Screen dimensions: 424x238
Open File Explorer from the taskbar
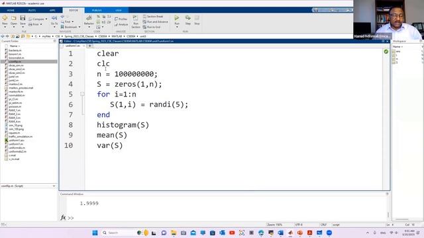pos(174,233)
